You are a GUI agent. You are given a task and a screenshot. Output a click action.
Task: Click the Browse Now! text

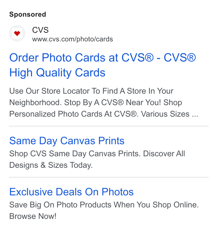pos(33,216)
